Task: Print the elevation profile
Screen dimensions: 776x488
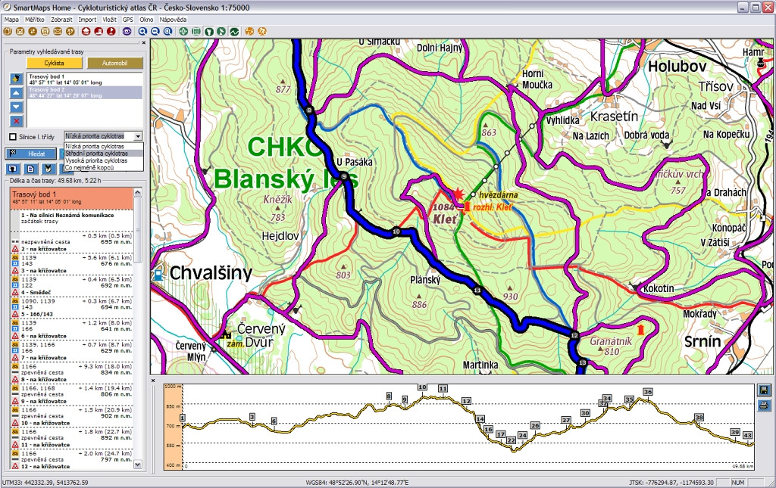Action: coord(764,406)
